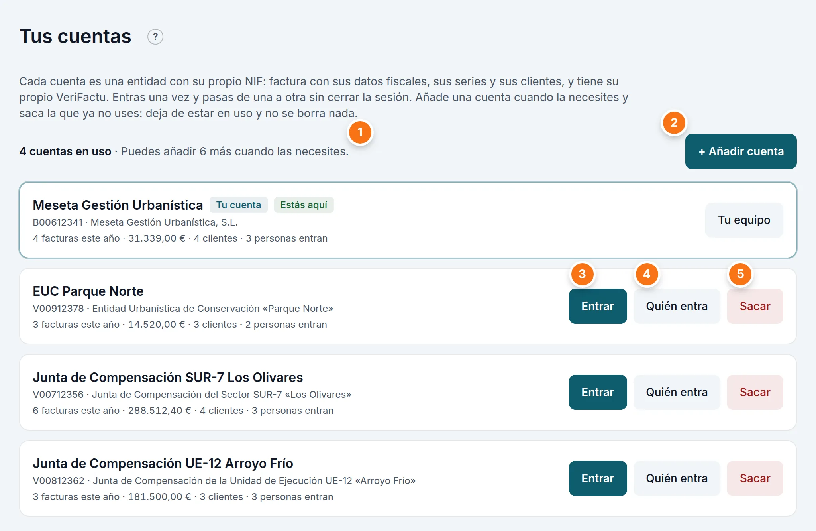
Task: Click orange annotation marker 3
Action: (x=582, y=274)
